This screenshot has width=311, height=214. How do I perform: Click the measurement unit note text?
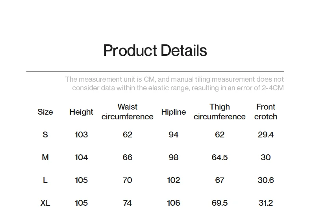[x=174, y=84]
